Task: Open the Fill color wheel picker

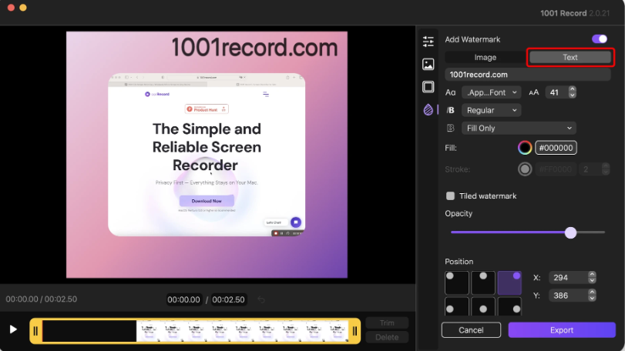Action: click(x=525, y=148)
